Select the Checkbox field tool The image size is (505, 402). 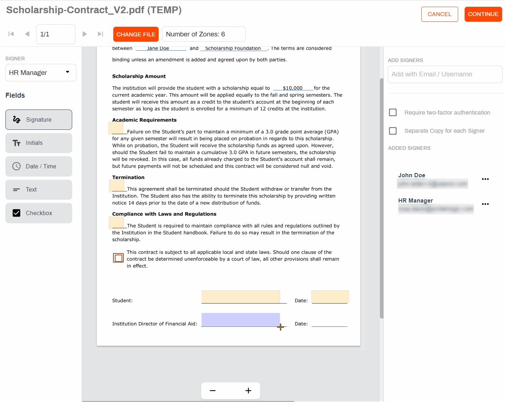click(39, 213)
